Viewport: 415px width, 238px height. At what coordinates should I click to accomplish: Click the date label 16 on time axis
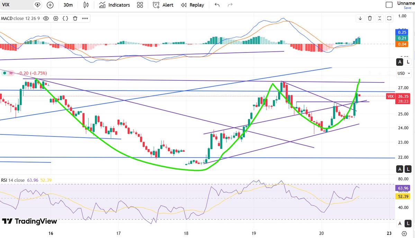(x=51, y=233)
